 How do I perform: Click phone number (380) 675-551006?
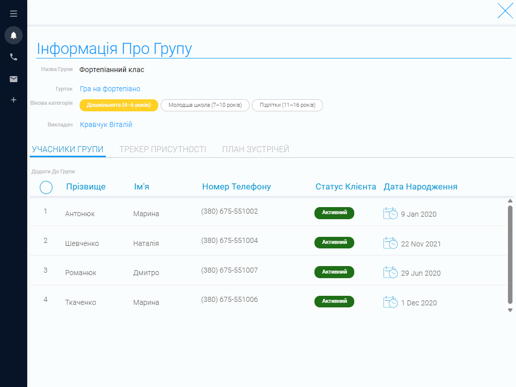tap(229, 299)
